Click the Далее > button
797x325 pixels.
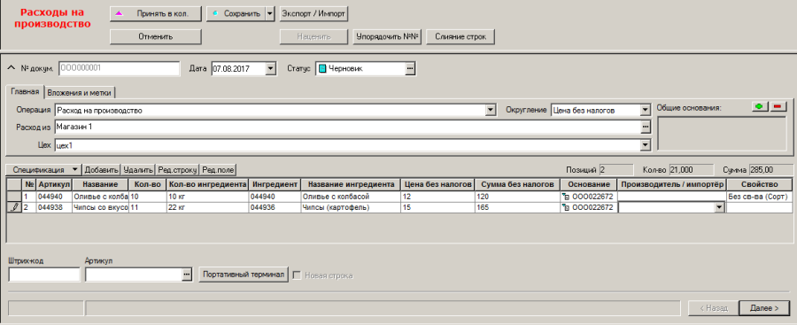tap(763, 307)
